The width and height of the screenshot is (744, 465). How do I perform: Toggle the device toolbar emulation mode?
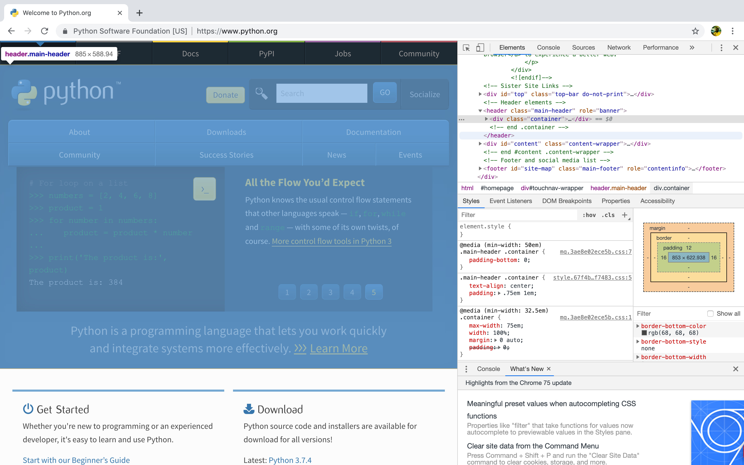480,47
